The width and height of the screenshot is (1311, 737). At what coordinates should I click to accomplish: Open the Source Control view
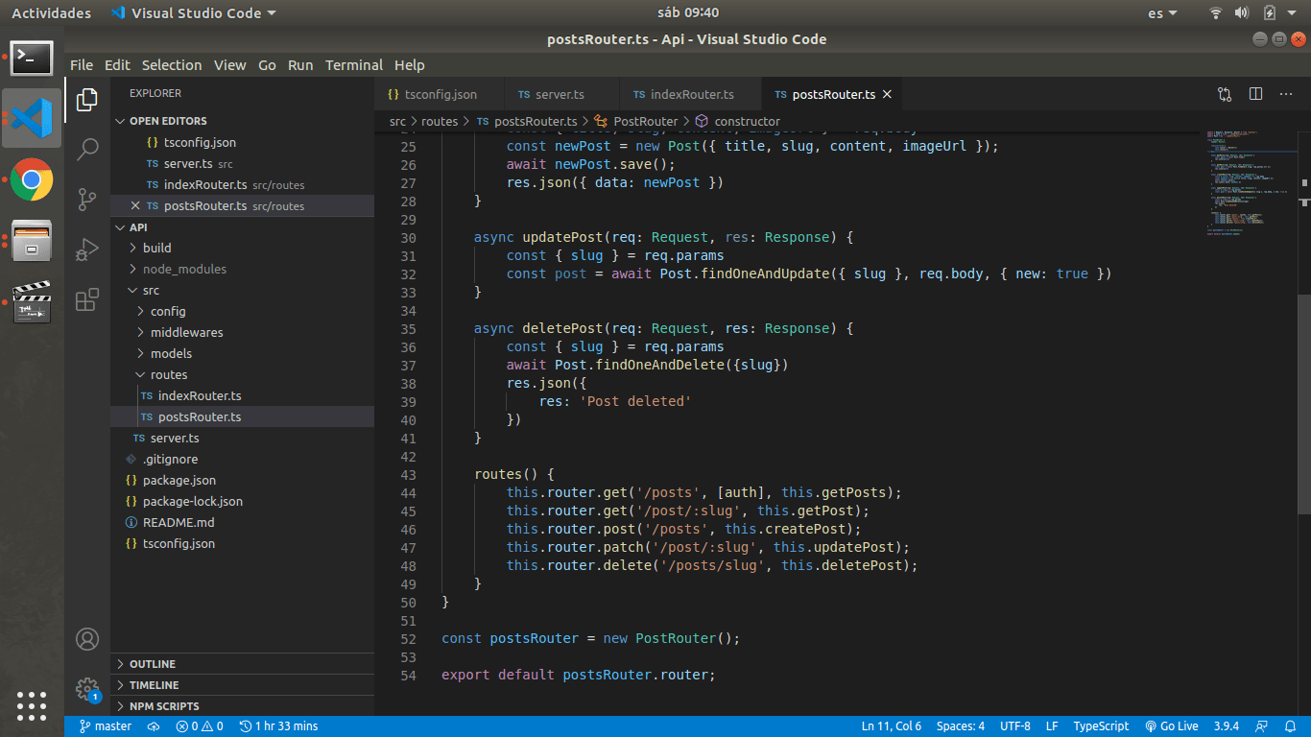[x=87, y=199]
